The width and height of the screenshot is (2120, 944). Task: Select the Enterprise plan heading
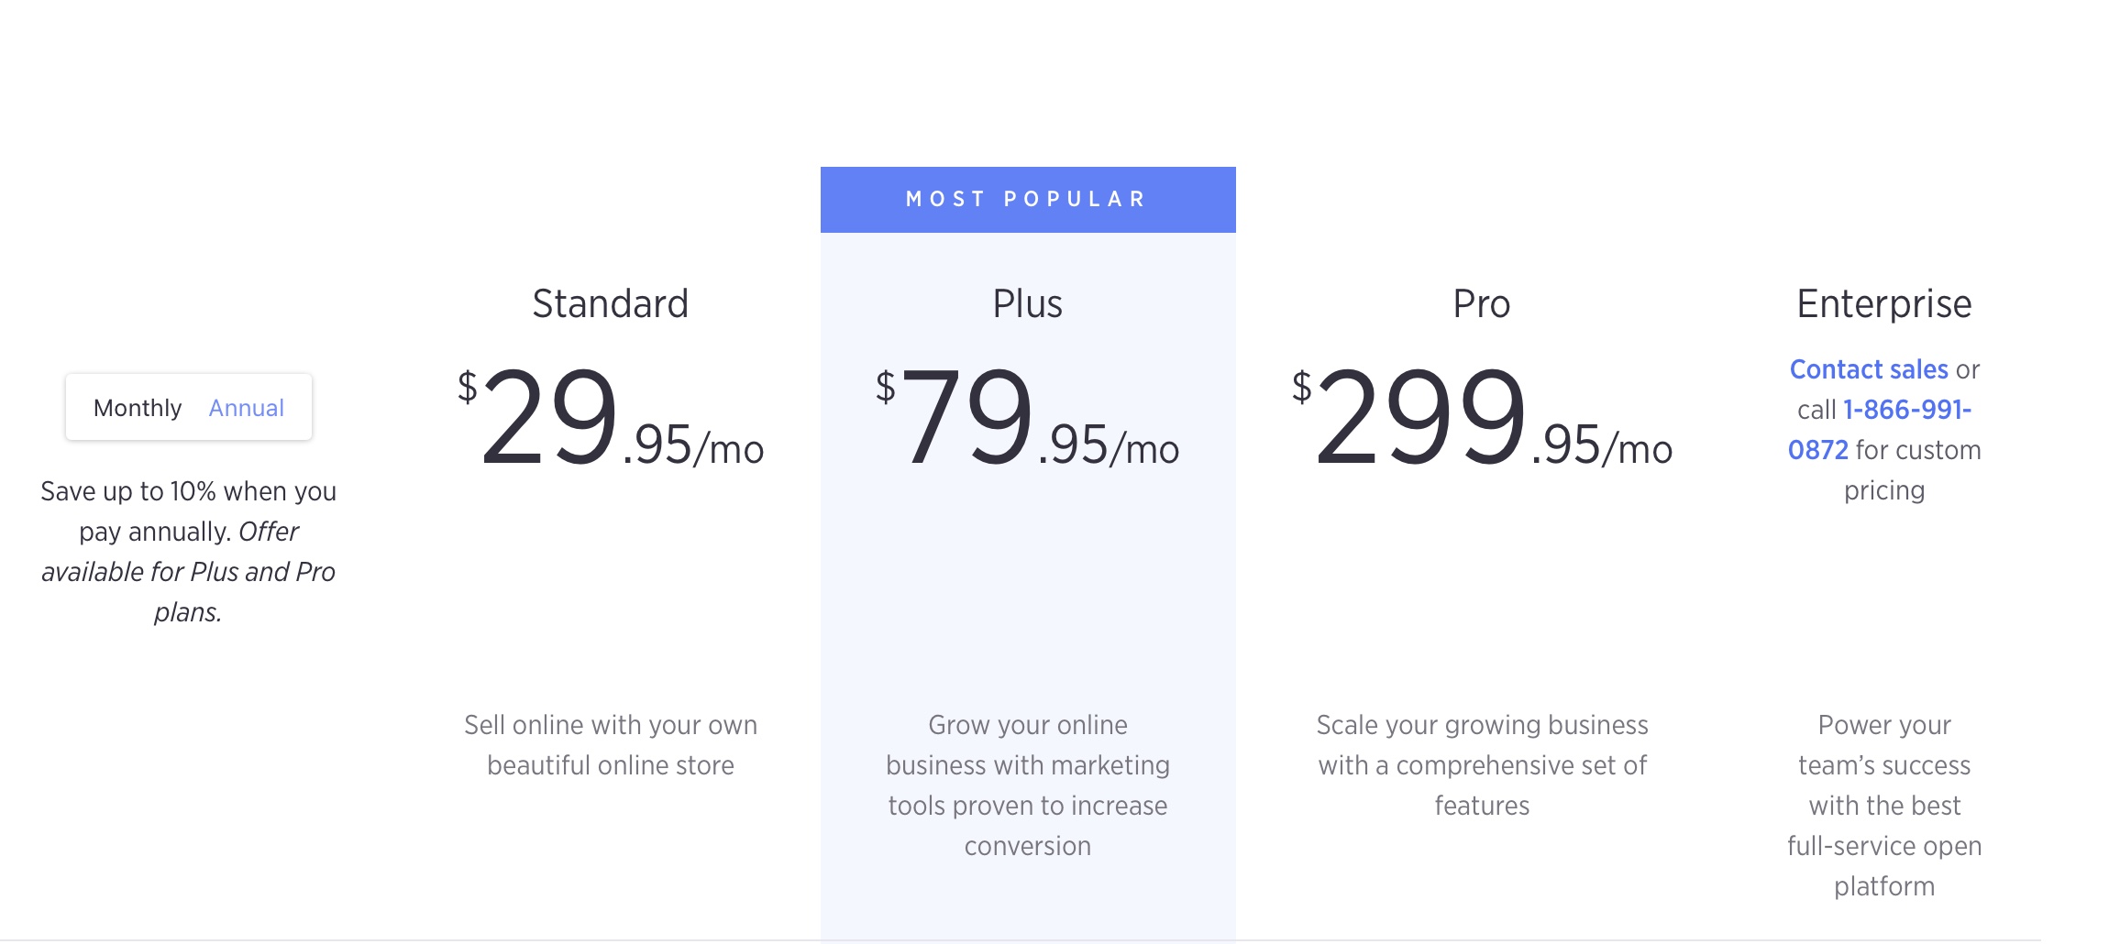tap(1883, 303)
